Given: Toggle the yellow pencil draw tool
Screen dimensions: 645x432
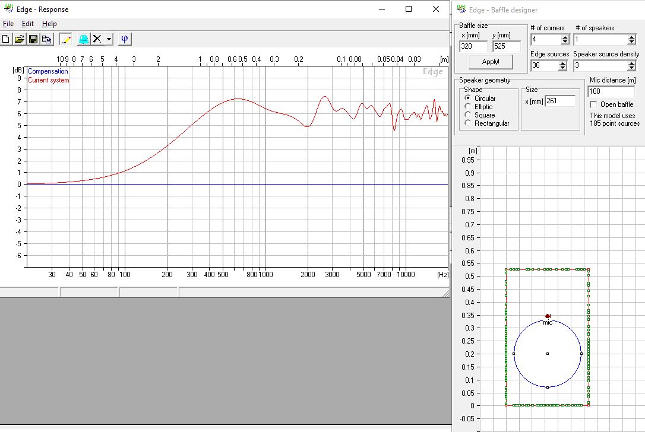Looking at the screenshot, I should [65, 39].
